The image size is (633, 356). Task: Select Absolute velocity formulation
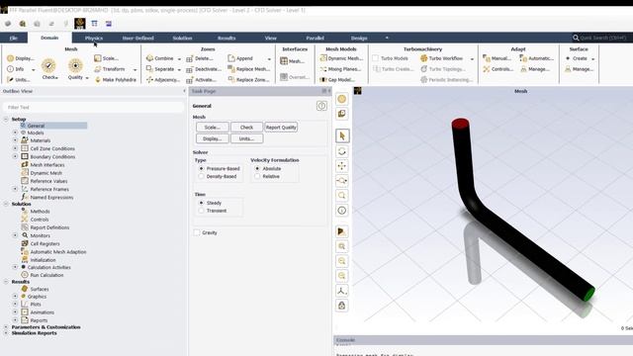coord(257,168)
